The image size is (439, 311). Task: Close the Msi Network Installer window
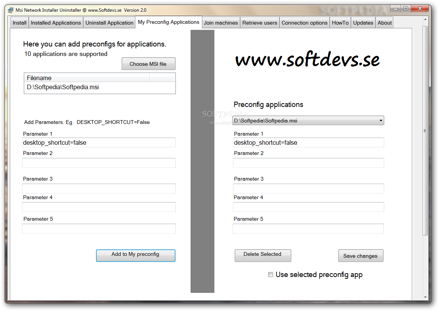click(420, 9)
